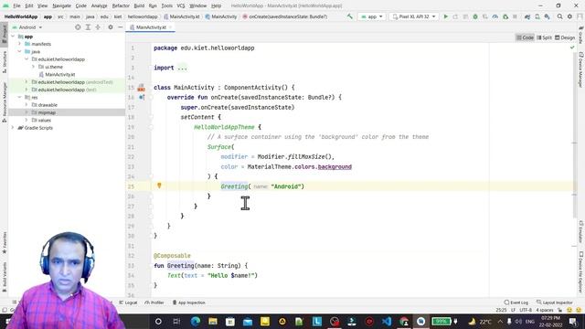Select the mipmap folder in tree

[x=47, y=112]
